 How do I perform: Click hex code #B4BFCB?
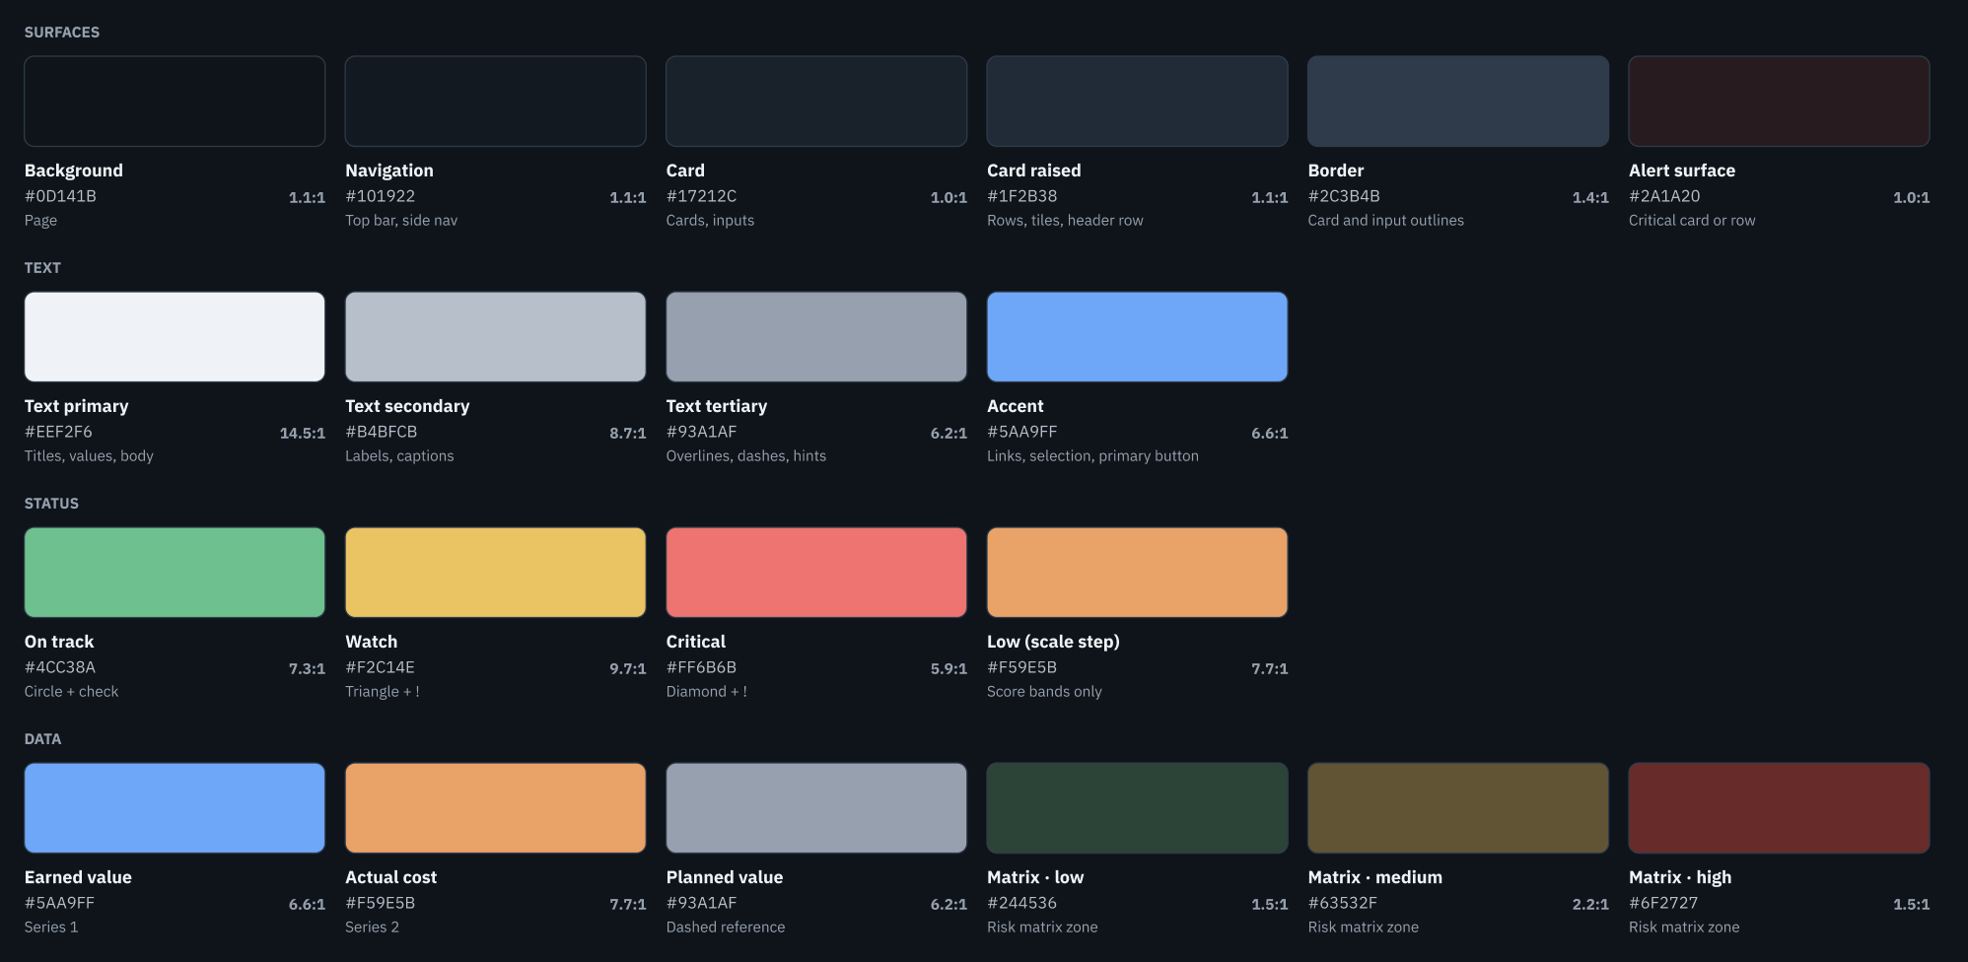(382, 432)
